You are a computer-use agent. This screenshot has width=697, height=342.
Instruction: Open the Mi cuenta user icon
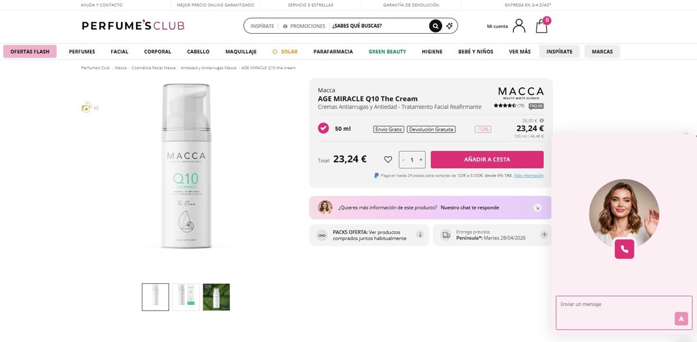point(519,26)
